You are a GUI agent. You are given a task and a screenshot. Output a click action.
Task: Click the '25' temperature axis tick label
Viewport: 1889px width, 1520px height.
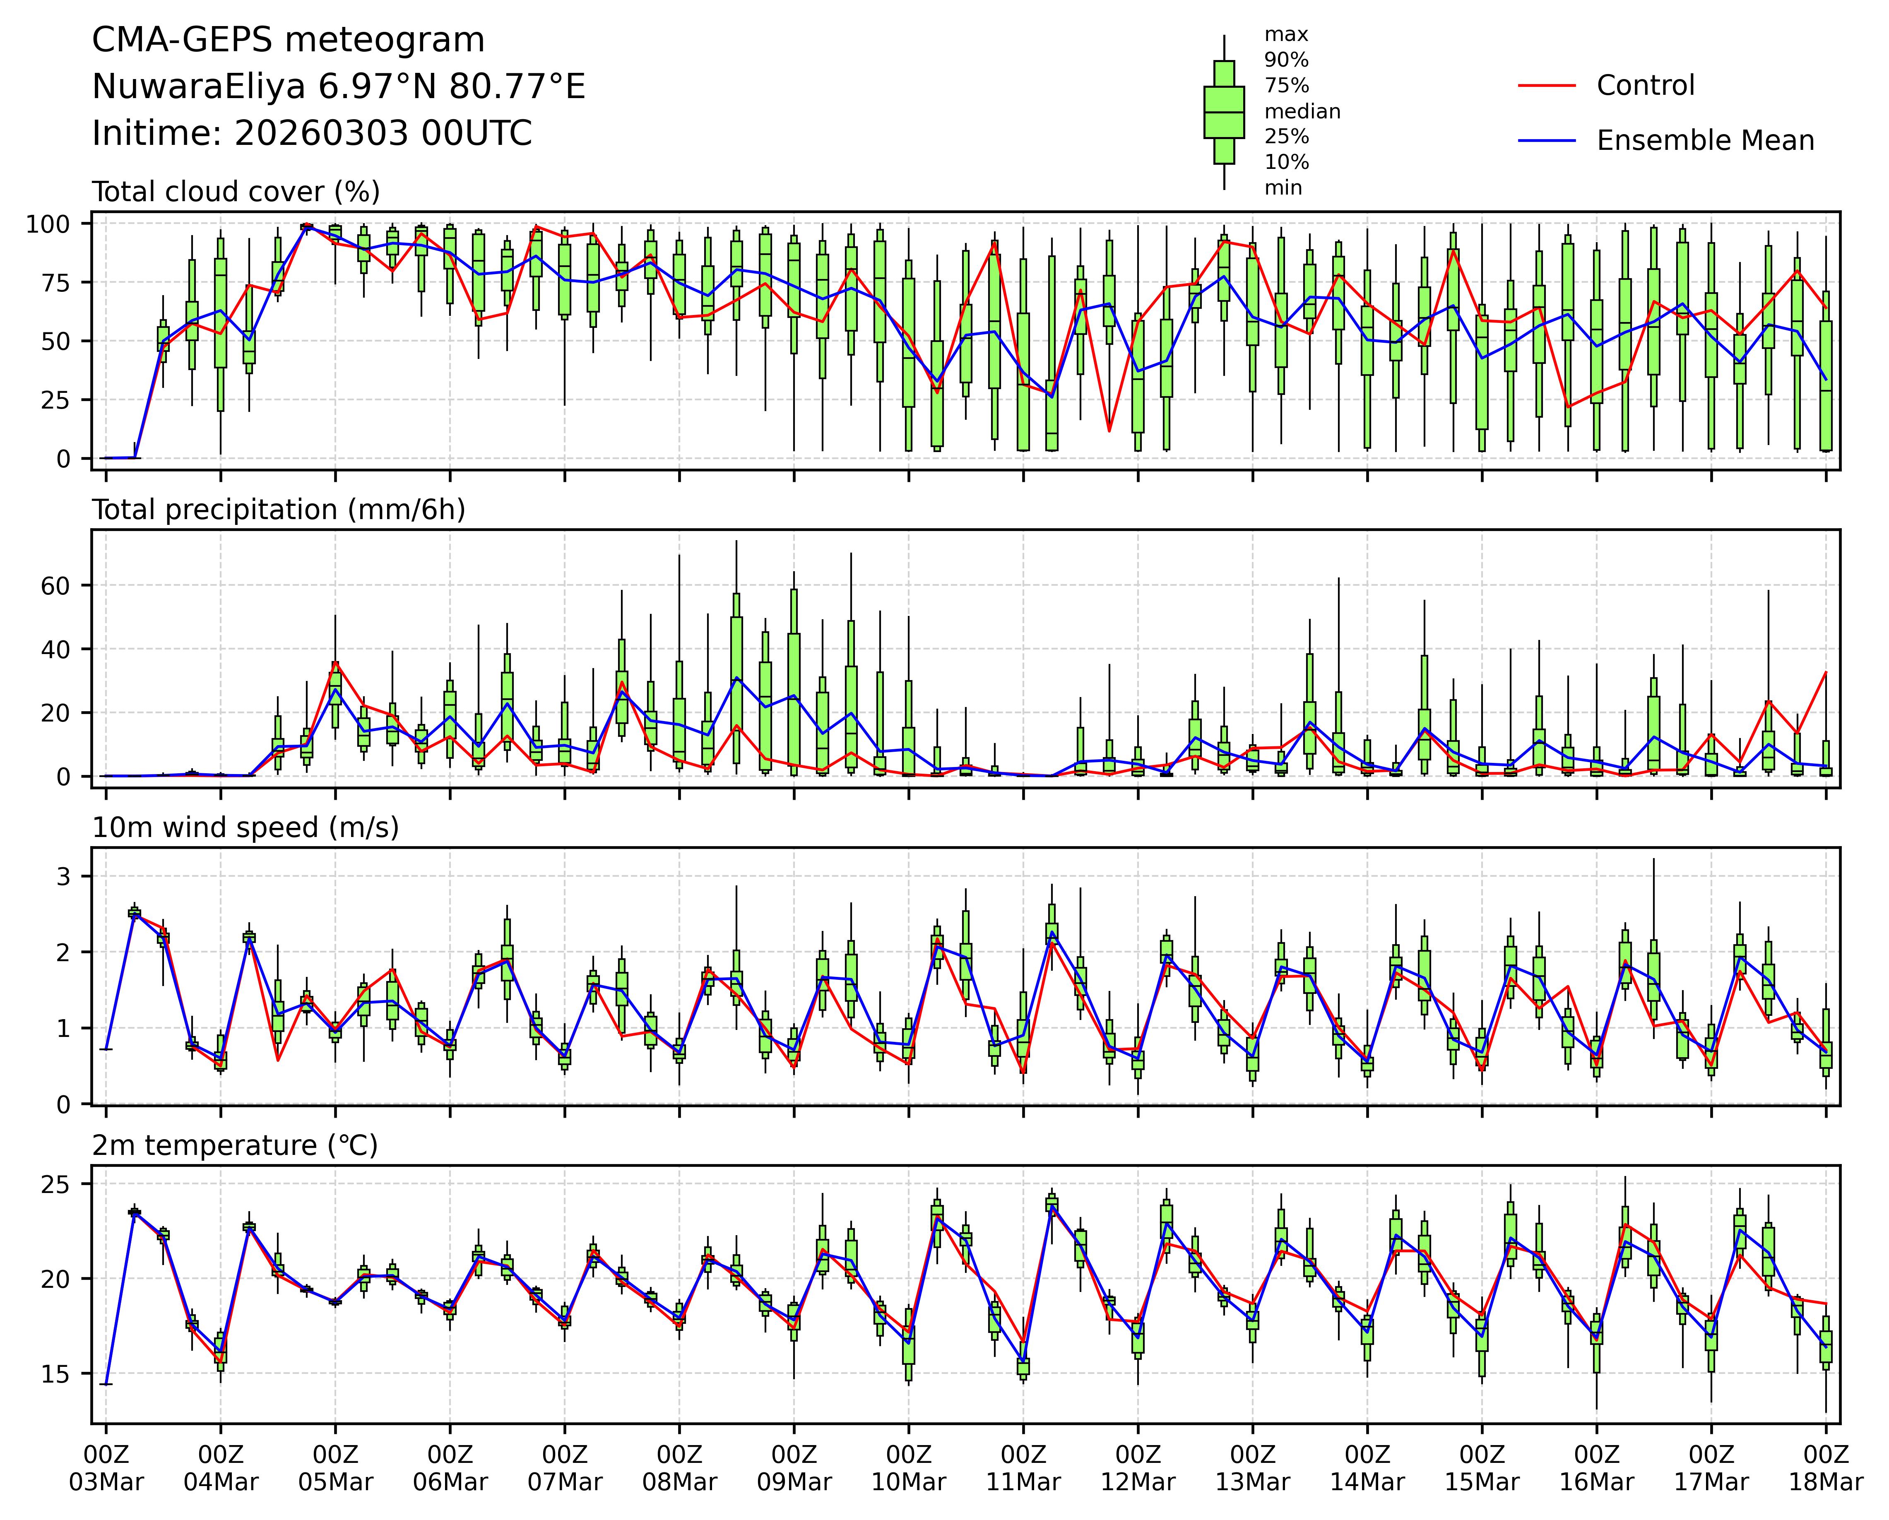pyautogui.click(x=54, y=1184)
